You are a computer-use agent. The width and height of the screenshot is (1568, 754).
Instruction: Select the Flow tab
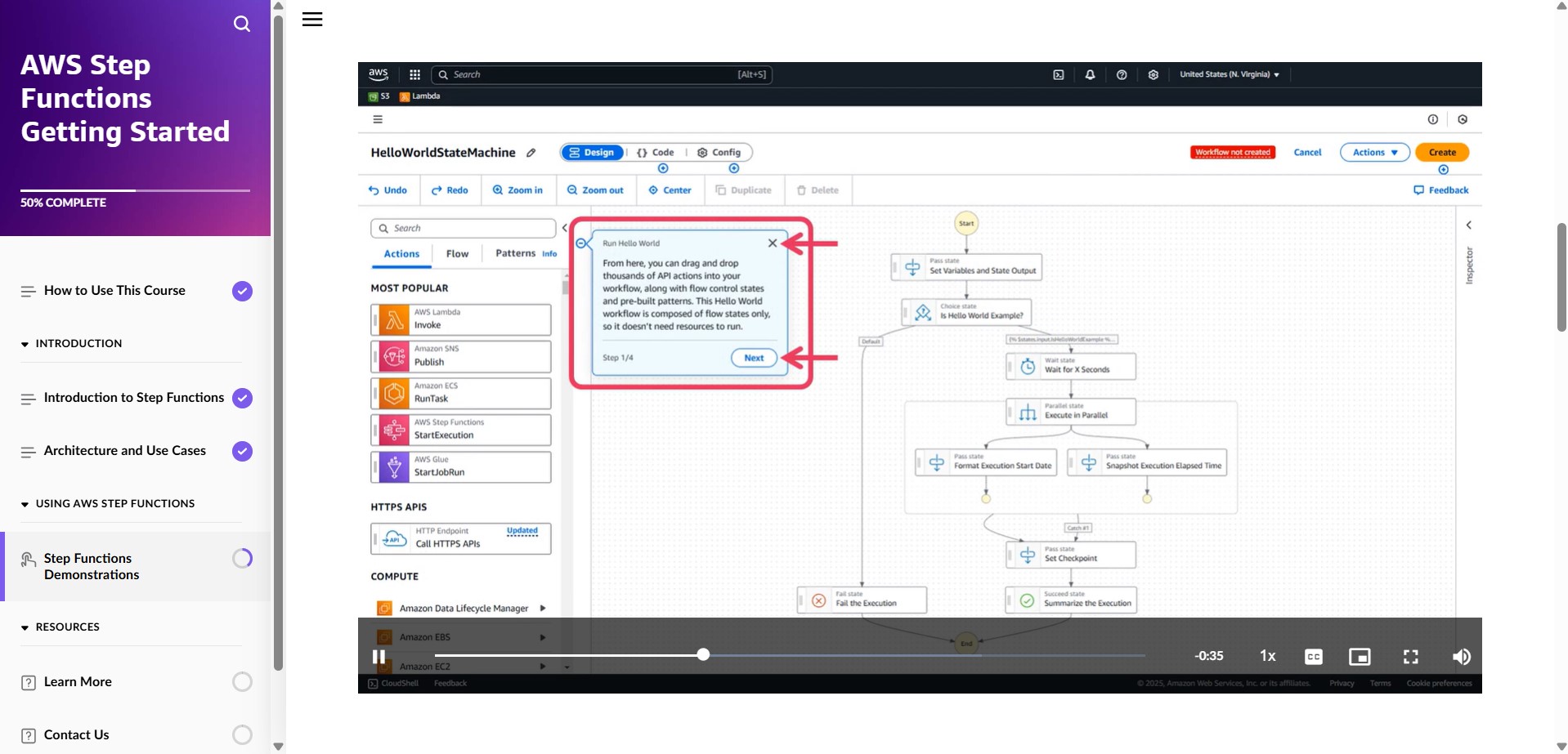457,254
